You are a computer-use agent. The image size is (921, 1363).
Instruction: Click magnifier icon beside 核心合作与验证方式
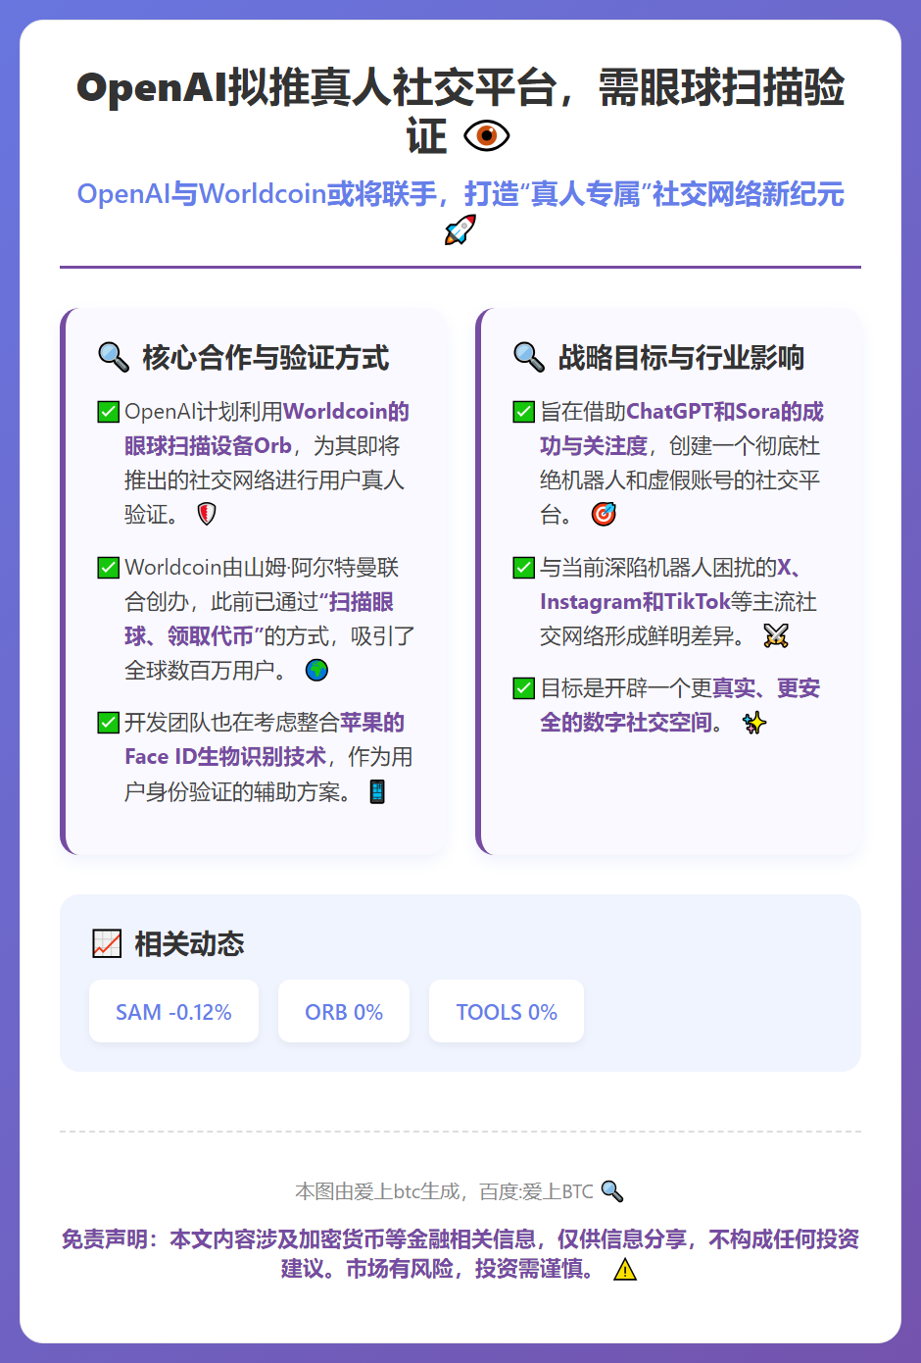pyautogui.click(x=114, y=358)
